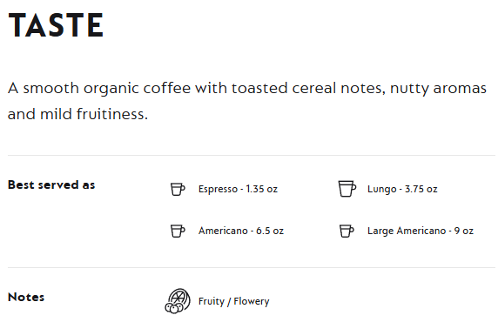Screen dimensions: 498x322
Task: Select the Large Americano - 9 oz label
Action: pos(421,231)
